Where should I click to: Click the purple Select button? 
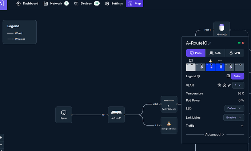(x=238, y=76)
